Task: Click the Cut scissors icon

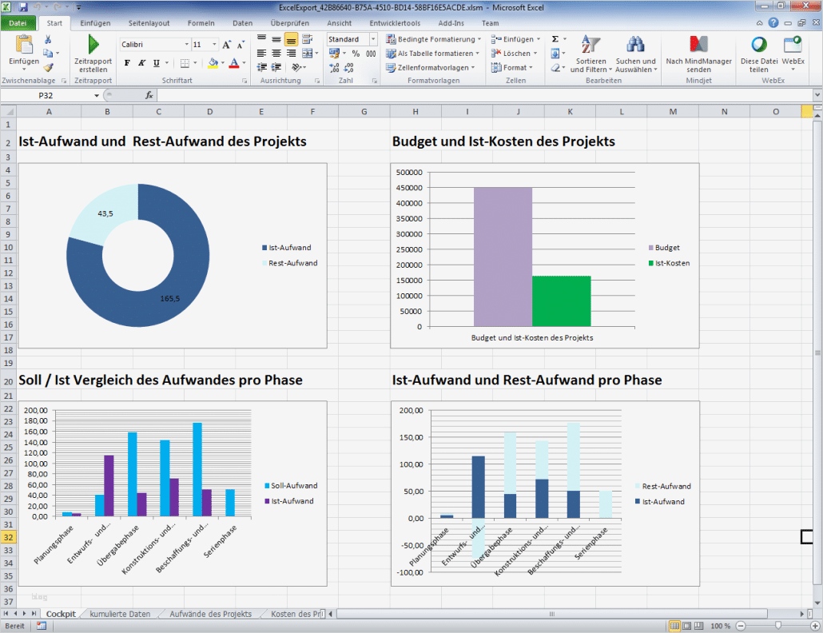Action: pyautogui.click(x=48, y=40)
